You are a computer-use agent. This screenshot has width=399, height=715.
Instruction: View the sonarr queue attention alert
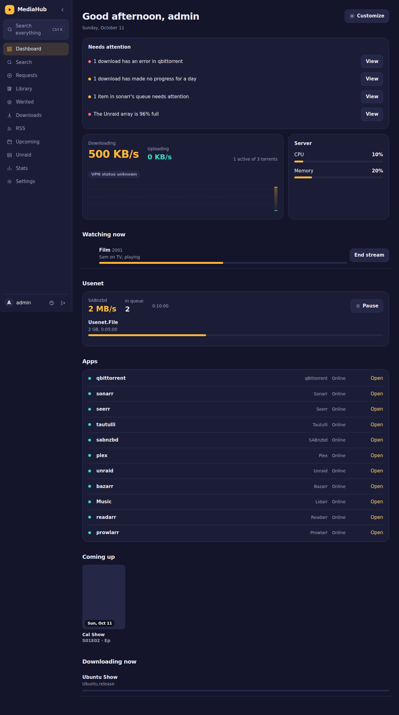pyautogui.click(x=372, y=97)
